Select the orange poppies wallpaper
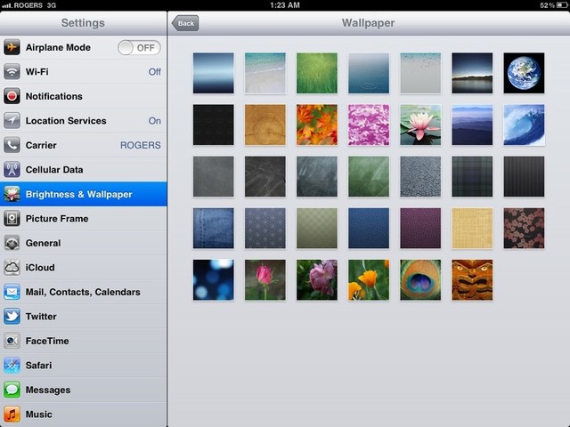The image size is (570, 427). (369, 280)
